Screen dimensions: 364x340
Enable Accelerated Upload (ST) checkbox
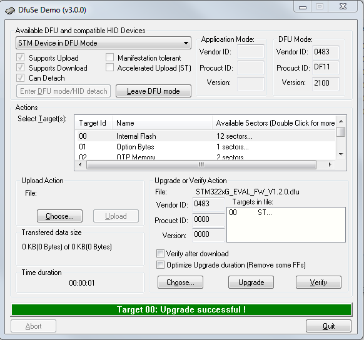[109, 67]
